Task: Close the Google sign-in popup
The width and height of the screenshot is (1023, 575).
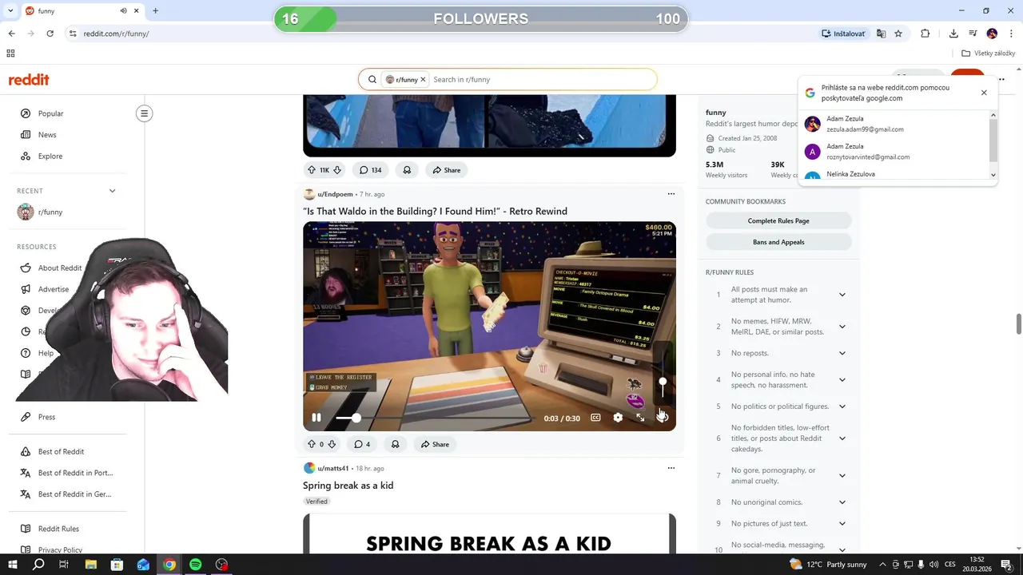Action: pos(984,93)
